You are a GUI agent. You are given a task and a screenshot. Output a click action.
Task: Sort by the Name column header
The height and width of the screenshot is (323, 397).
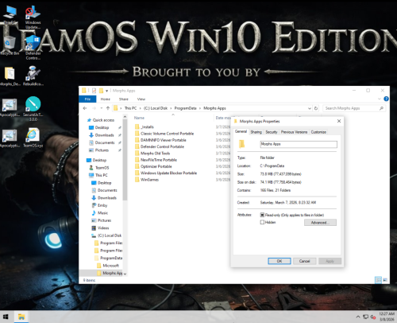click(x=139, y=118)
